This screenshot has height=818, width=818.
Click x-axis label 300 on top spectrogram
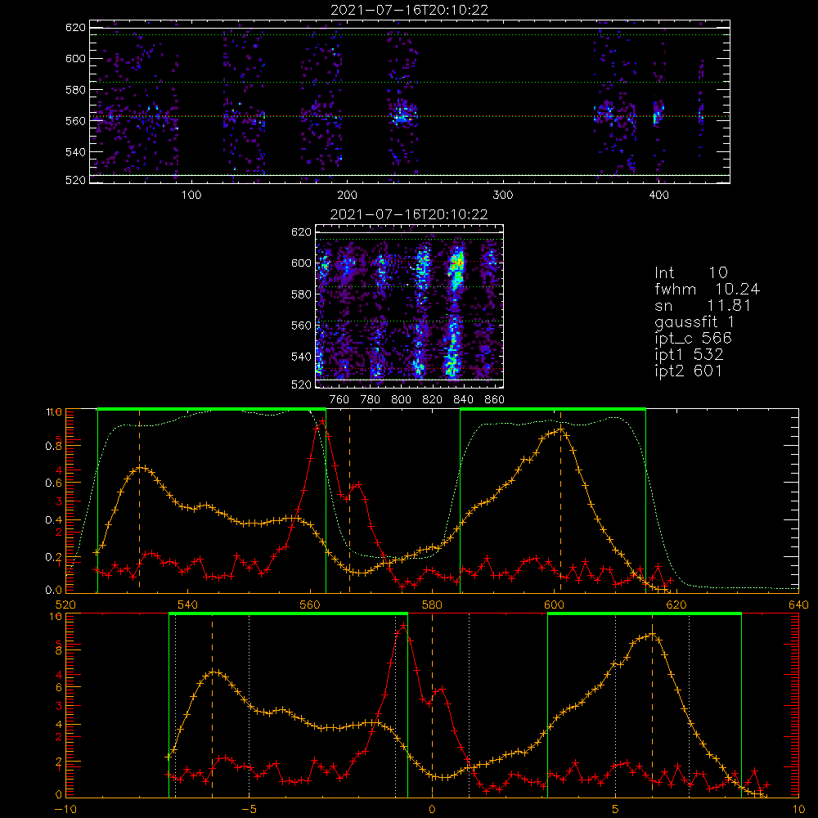[x=503, y=196]
